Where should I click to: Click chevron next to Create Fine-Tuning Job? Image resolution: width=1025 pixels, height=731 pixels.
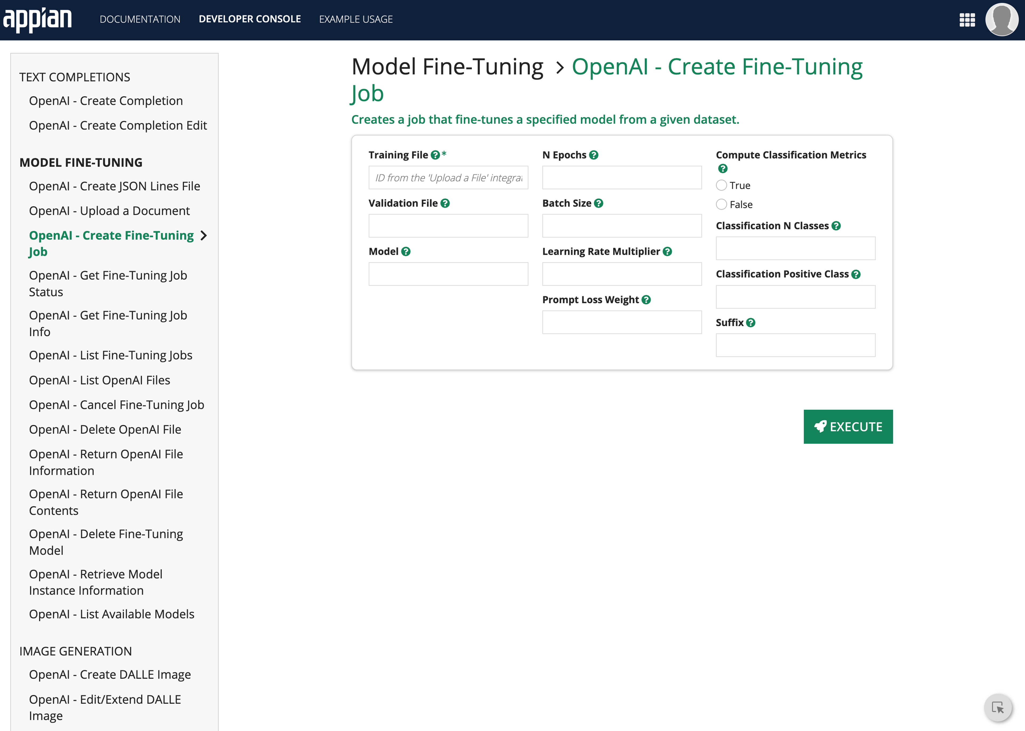click(x=204, y=235)
